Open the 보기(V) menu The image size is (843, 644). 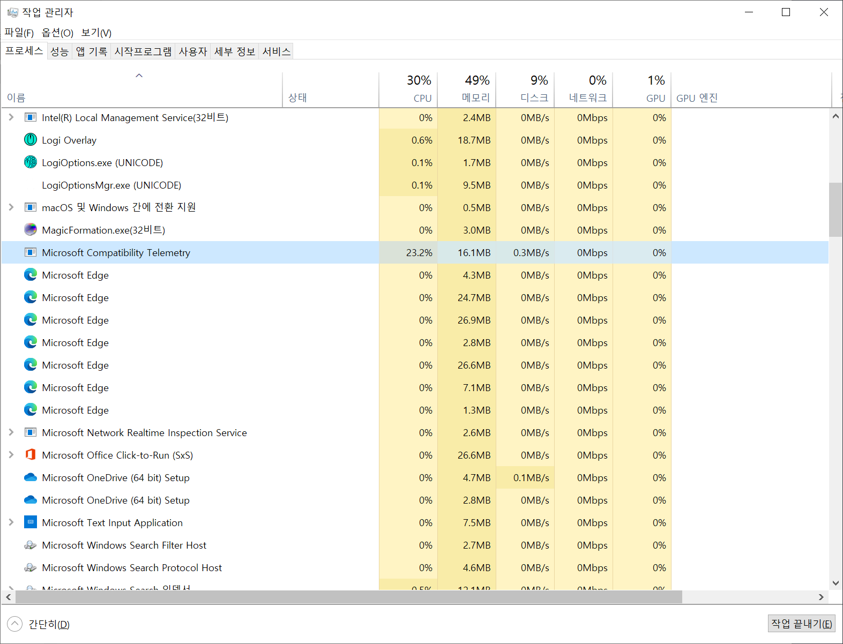(x=96, y=33)
